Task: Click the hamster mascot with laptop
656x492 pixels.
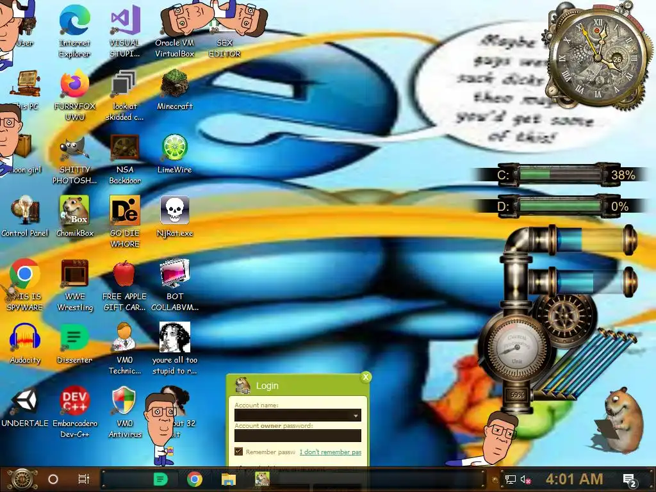Action: (619, 420)
